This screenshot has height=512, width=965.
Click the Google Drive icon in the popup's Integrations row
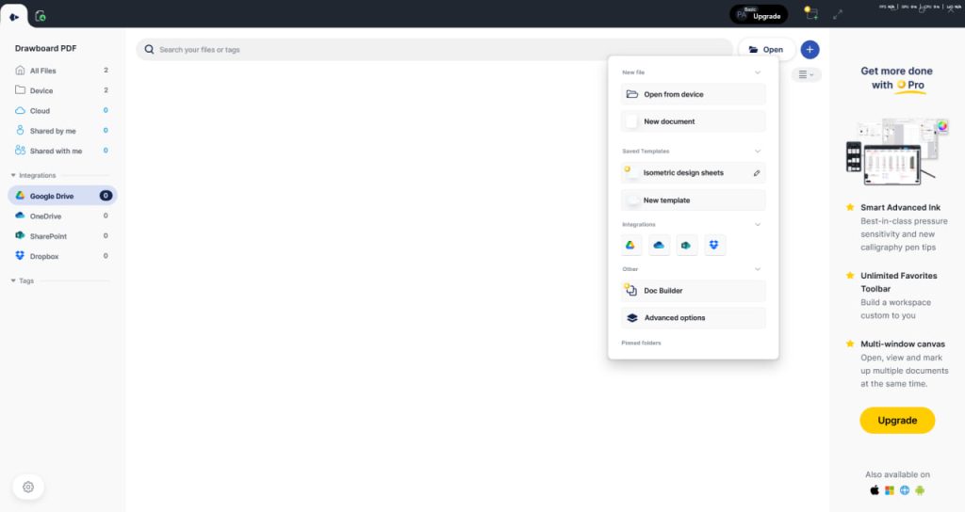630,246
